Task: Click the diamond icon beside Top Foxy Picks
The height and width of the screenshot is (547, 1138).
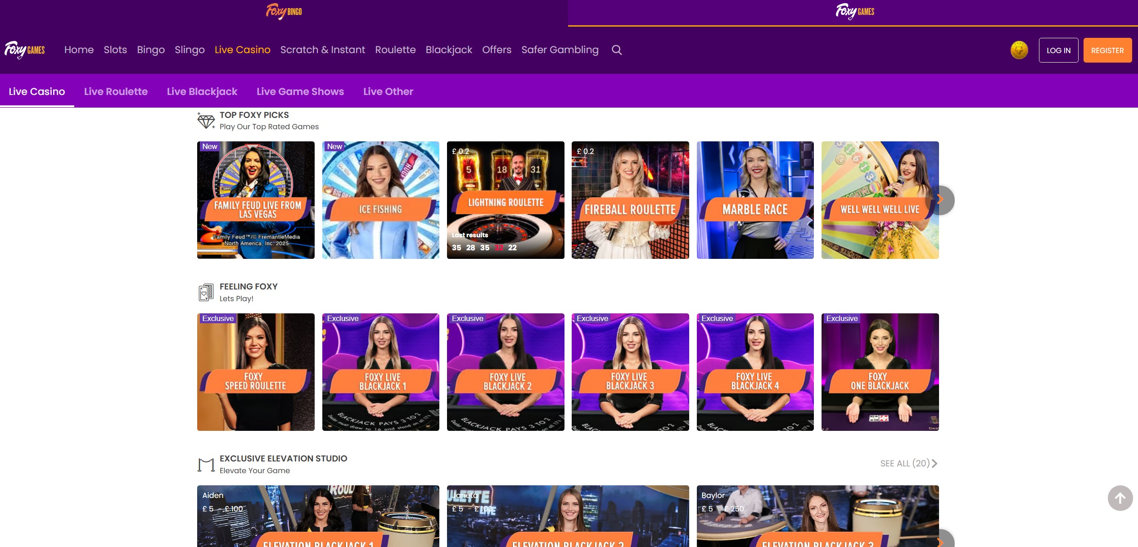Action: tap(206, 121)
